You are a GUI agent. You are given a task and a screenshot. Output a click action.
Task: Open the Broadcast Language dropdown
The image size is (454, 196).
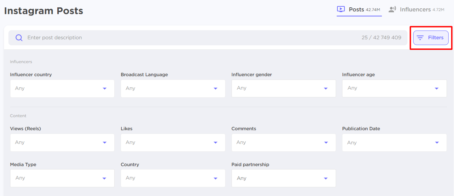click(173, 89)
